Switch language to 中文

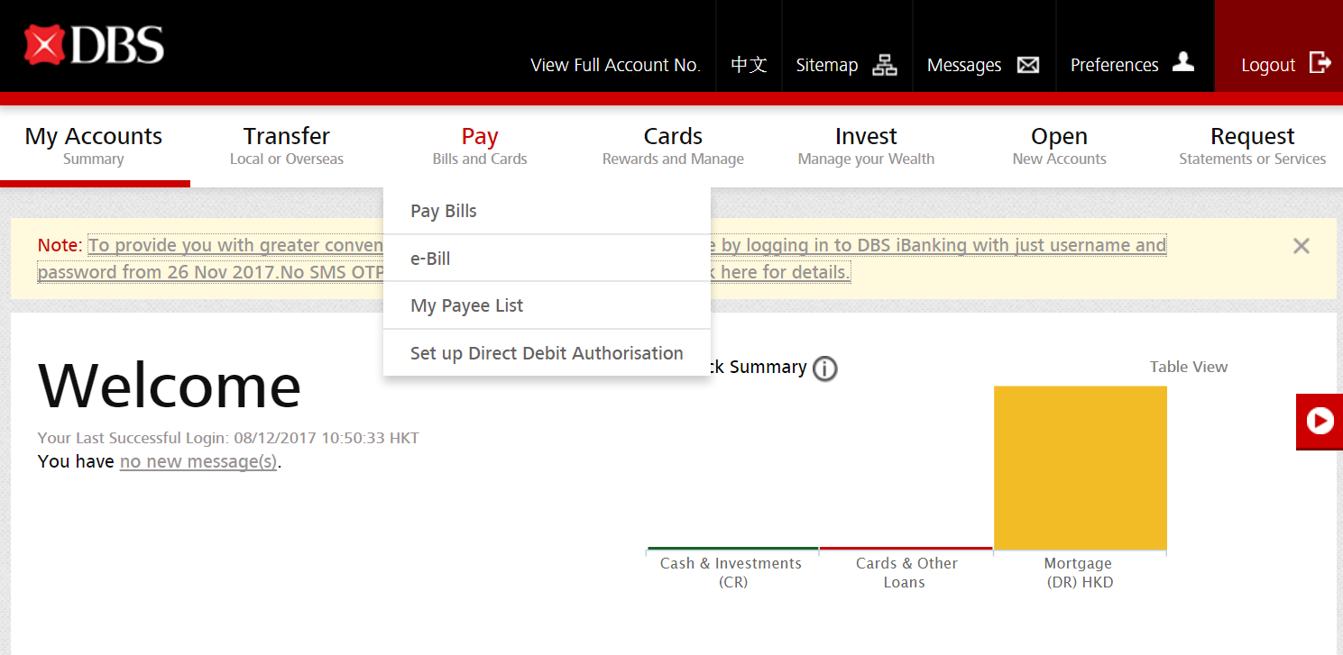(x=749, y=65)
